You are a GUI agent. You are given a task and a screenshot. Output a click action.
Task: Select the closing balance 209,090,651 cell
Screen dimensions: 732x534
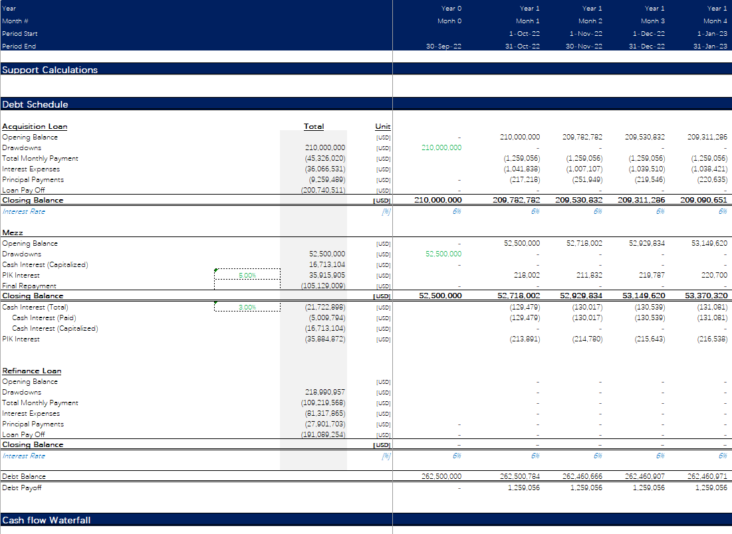pyautogui.click(x=703, y=200)
